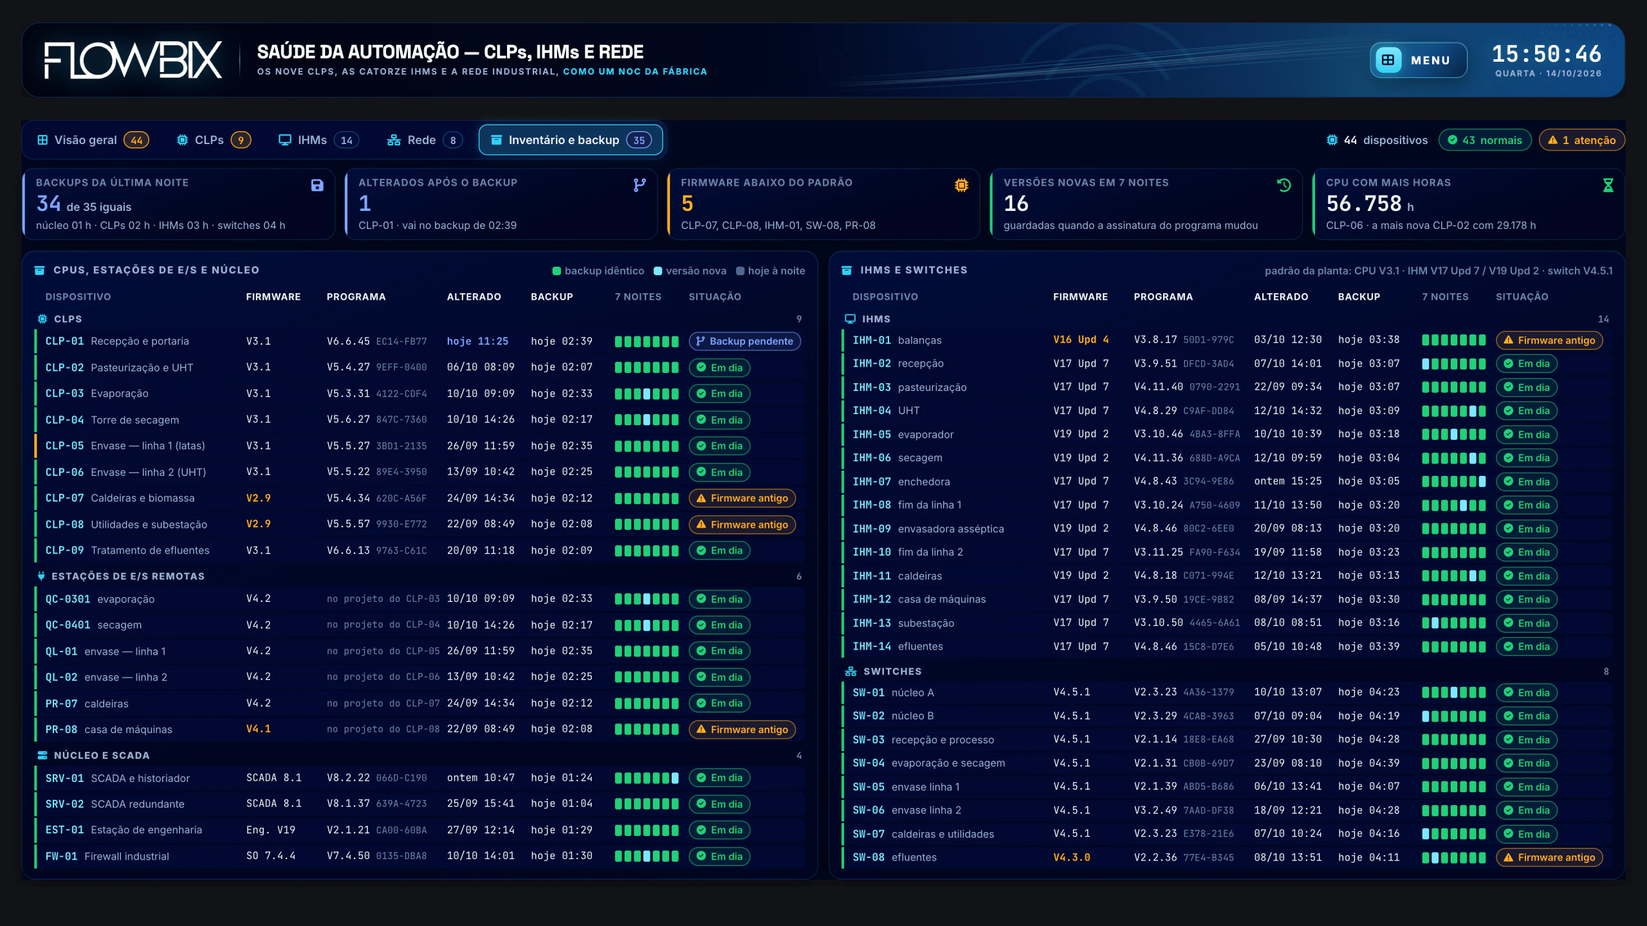Select Inventário e backup tab

[571, 140]
